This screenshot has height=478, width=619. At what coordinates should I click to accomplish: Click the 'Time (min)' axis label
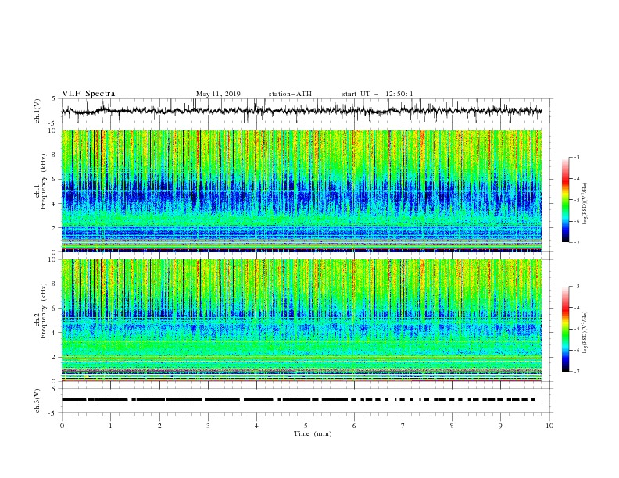coord(313,433)
